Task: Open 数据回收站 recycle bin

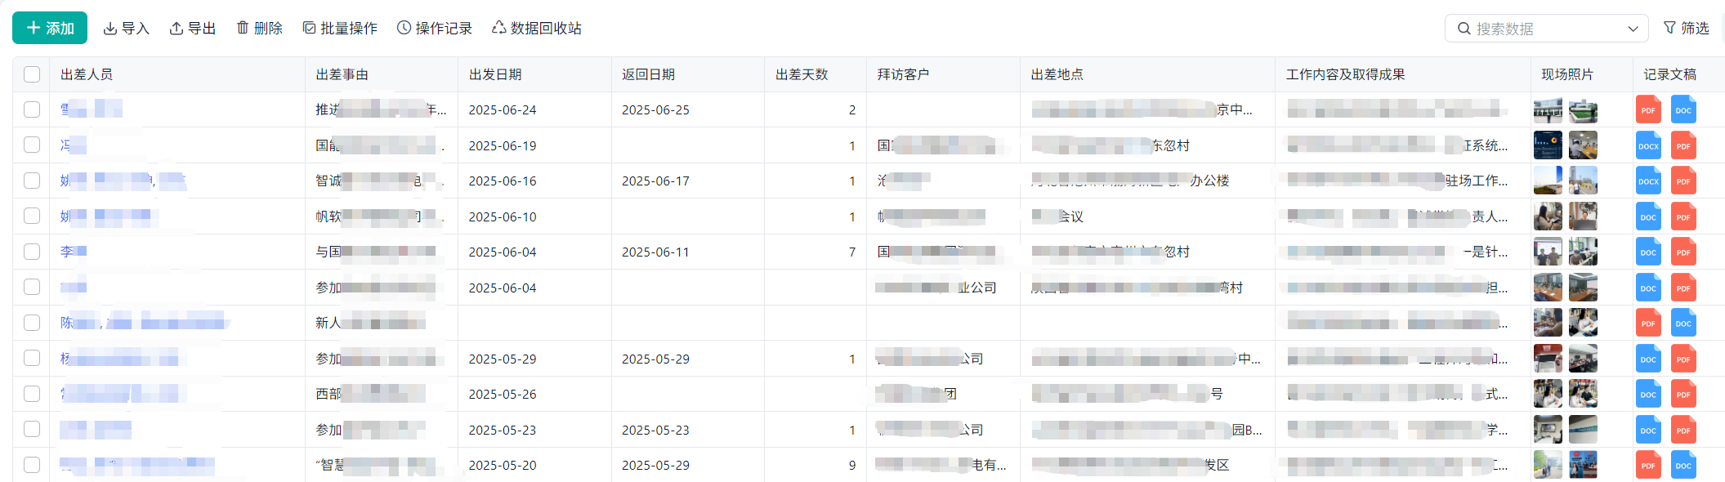Action: tap(537, 29)
